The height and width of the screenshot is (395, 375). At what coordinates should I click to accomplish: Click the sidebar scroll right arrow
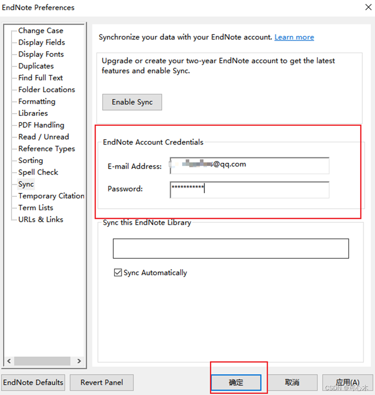click(79, 361)
